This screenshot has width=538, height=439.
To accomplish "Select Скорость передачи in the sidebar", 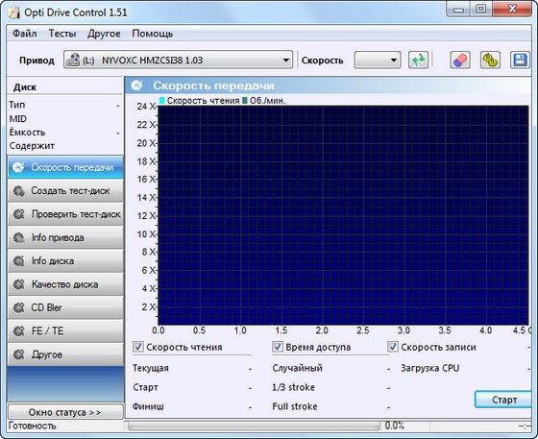I will 65,167.
